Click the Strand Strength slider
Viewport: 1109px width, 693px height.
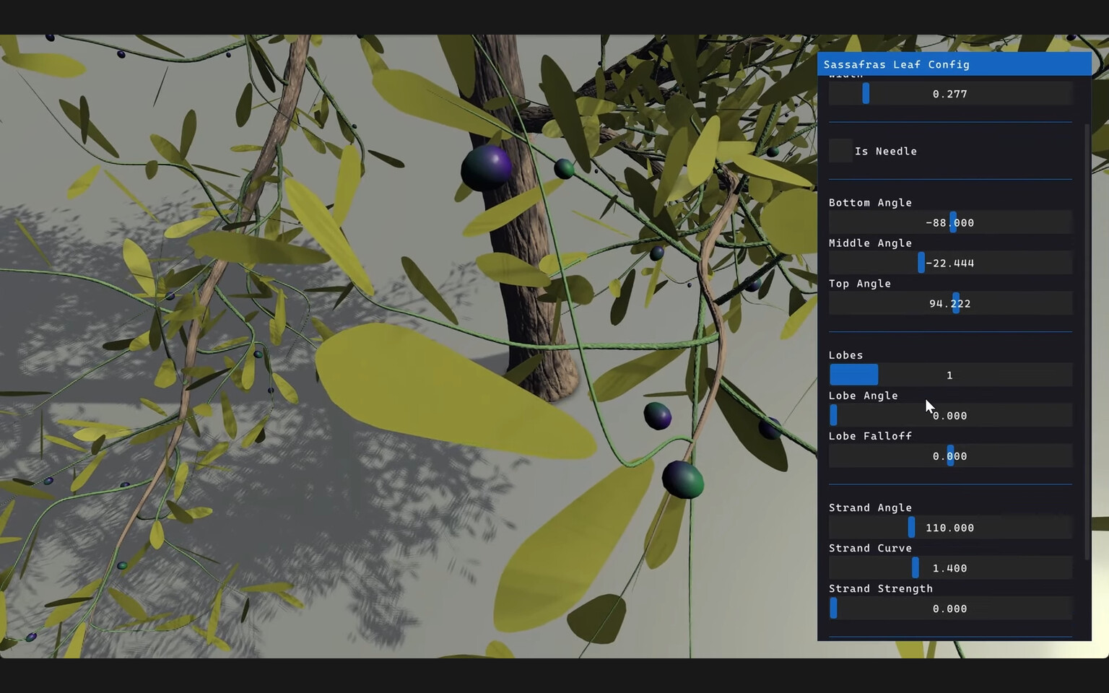click(950, 608)
